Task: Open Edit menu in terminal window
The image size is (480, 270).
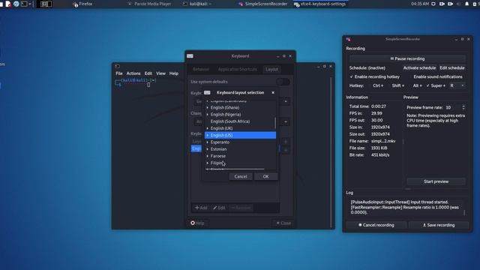Action: (148, 73)
